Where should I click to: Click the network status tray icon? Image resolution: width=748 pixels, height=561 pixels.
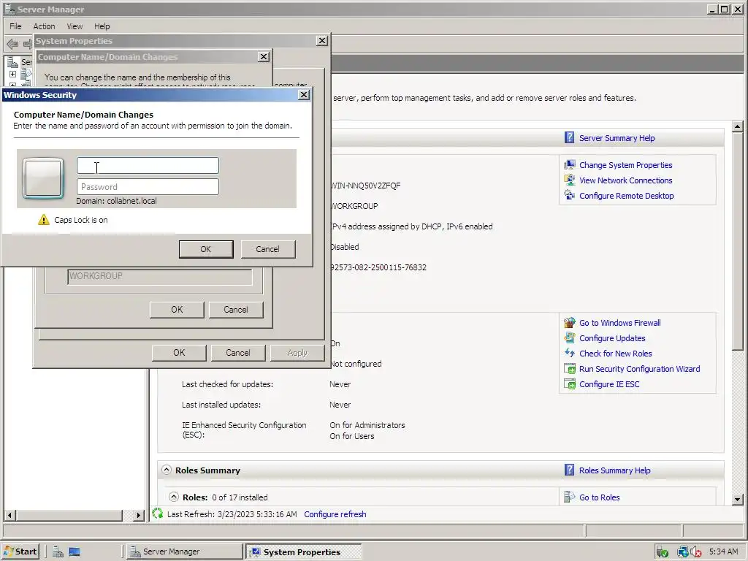tap(683, 552)
